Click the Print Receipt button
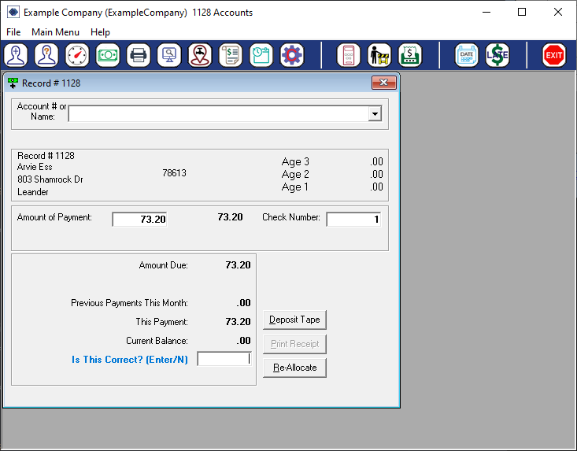 point(294,344)
